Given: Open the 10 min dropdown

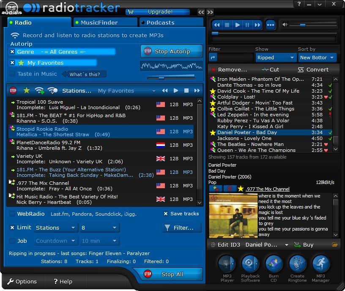Looking at the screenshot, I should pos(99,241).
